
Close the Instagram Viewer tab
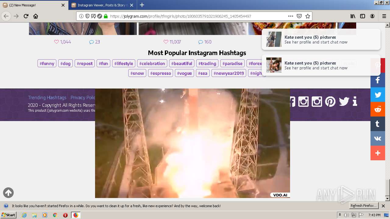132,5
